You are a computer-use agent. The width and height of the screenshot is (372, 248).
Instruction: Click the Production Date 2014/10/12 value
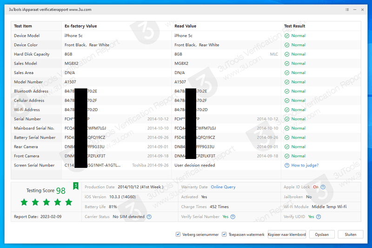141,187
